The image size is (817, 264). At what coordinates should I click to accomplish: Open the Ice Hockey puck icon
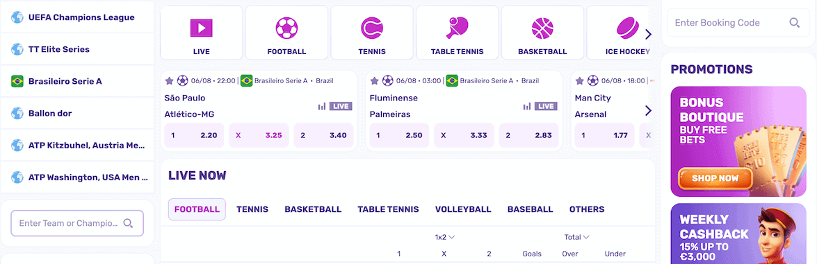coord(627,28)
